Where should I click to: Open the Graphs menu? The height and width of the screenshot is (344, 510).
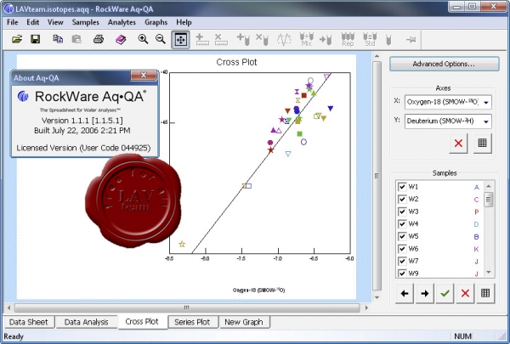(156, 22)
